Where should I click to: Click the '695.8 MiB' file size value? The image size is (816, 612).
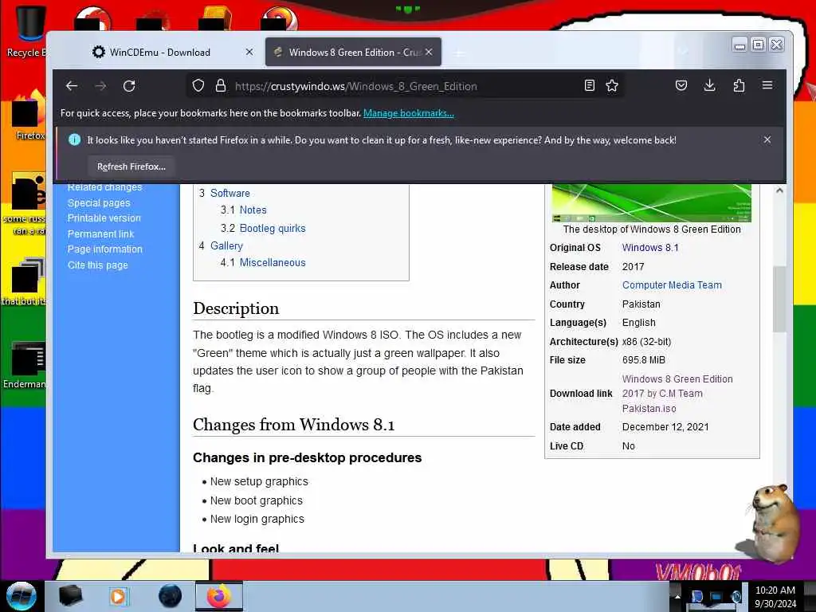[643, 360]
